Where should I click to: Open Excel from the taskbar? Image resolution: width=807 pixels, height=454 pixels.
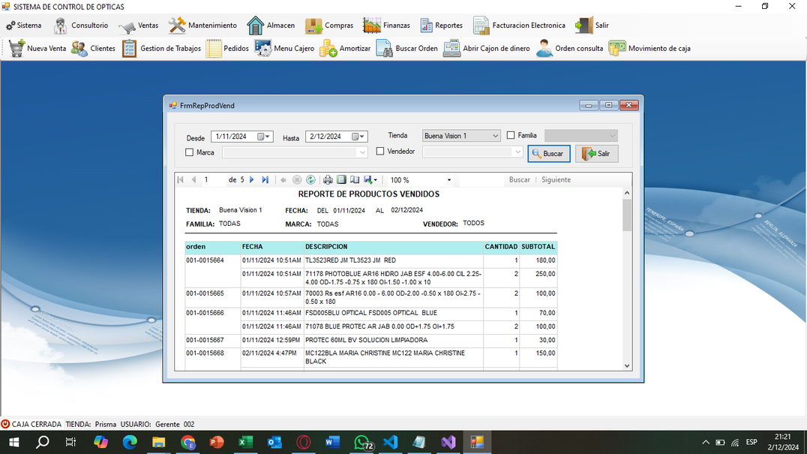pyautogui.click(x=245, y=442)
